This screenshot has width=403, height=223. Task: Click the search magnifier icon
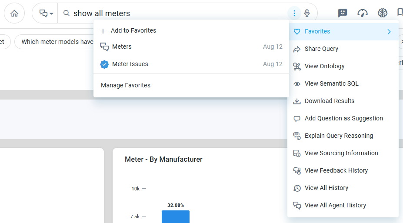tap(67, 13)
